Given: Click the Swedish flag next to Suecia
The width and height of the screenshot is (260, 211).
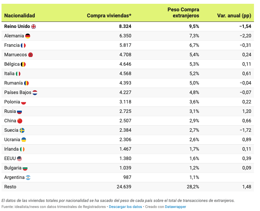Looking at the screenshot, I should [x=22, y=130].
